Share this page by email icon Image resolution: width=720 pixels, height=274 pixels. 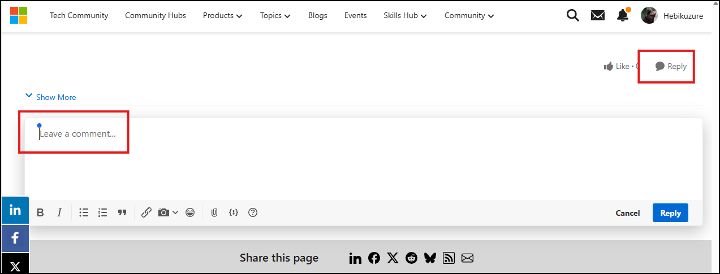pyautogui.click(x=467, y=258)
